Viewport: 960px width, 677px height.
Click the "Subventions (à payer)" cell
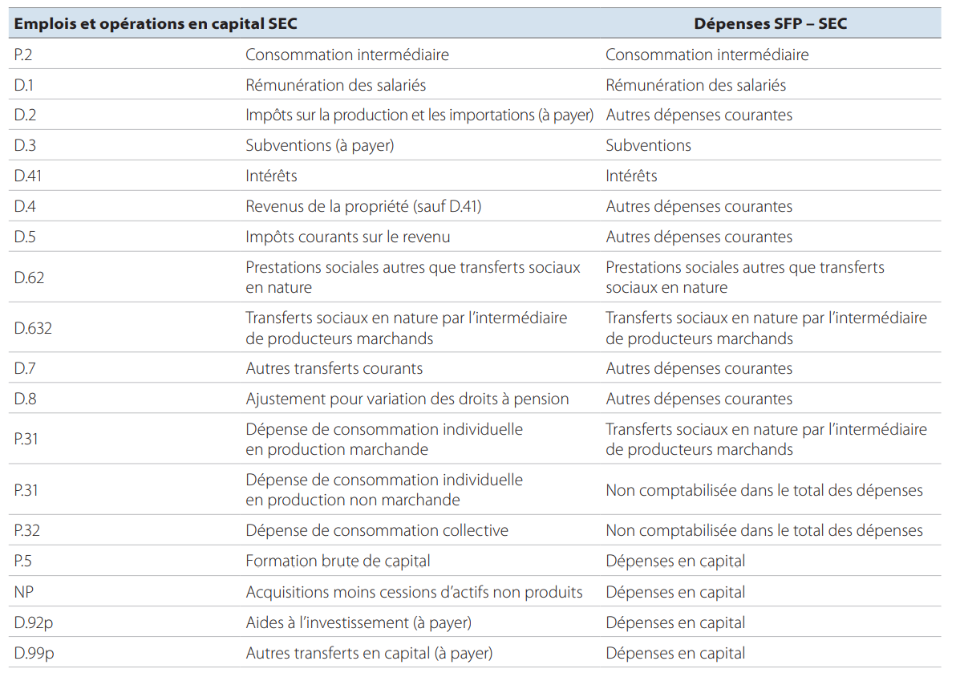(319, 146)
